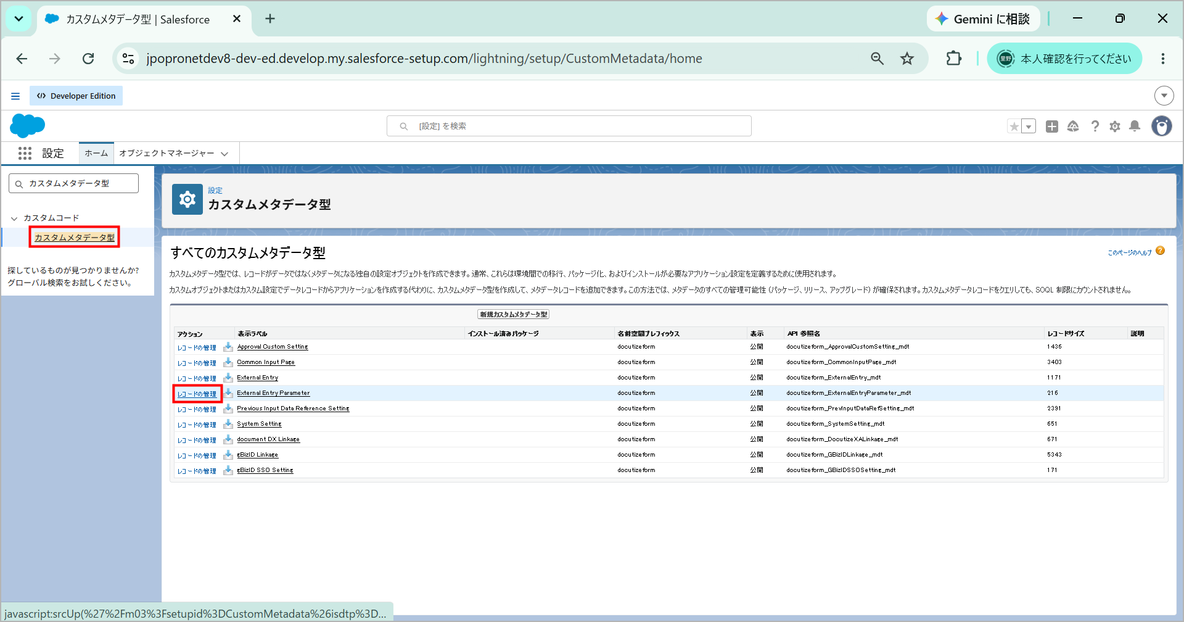Expand the top-right circled down arrow
1184x622 pixels.
(x=1164, y=96)
